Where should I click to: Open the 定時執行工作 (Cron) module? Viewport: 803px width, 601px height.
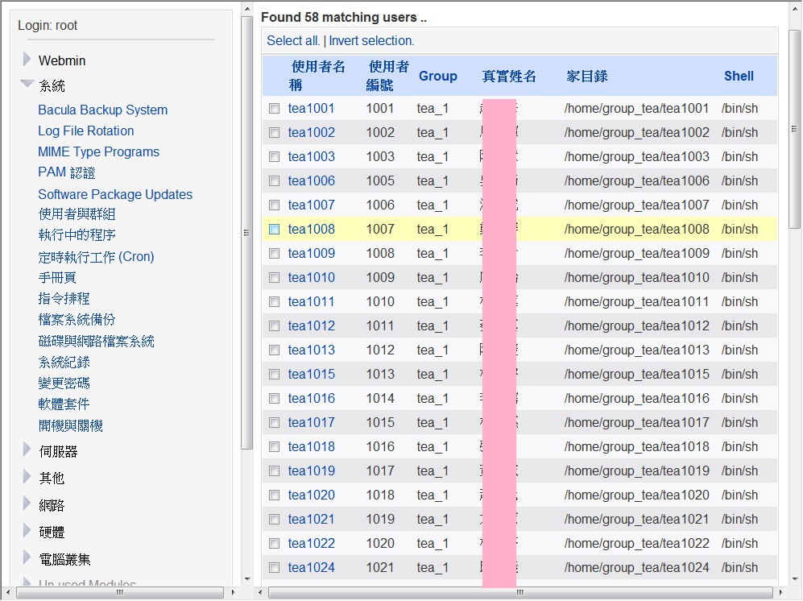(x=96, y=257)
